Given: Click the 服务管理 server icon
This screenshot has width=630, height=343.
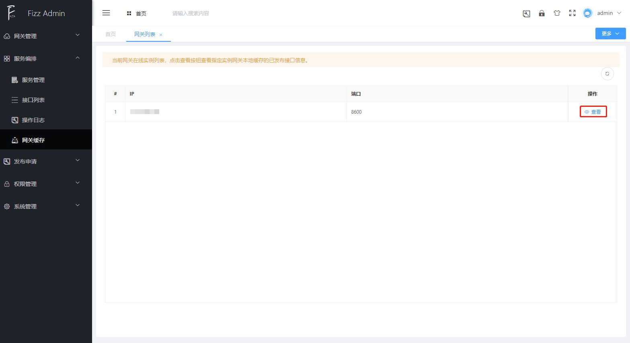Looking at the screenshot, I should pyautogui.click(x=15, y=80).
